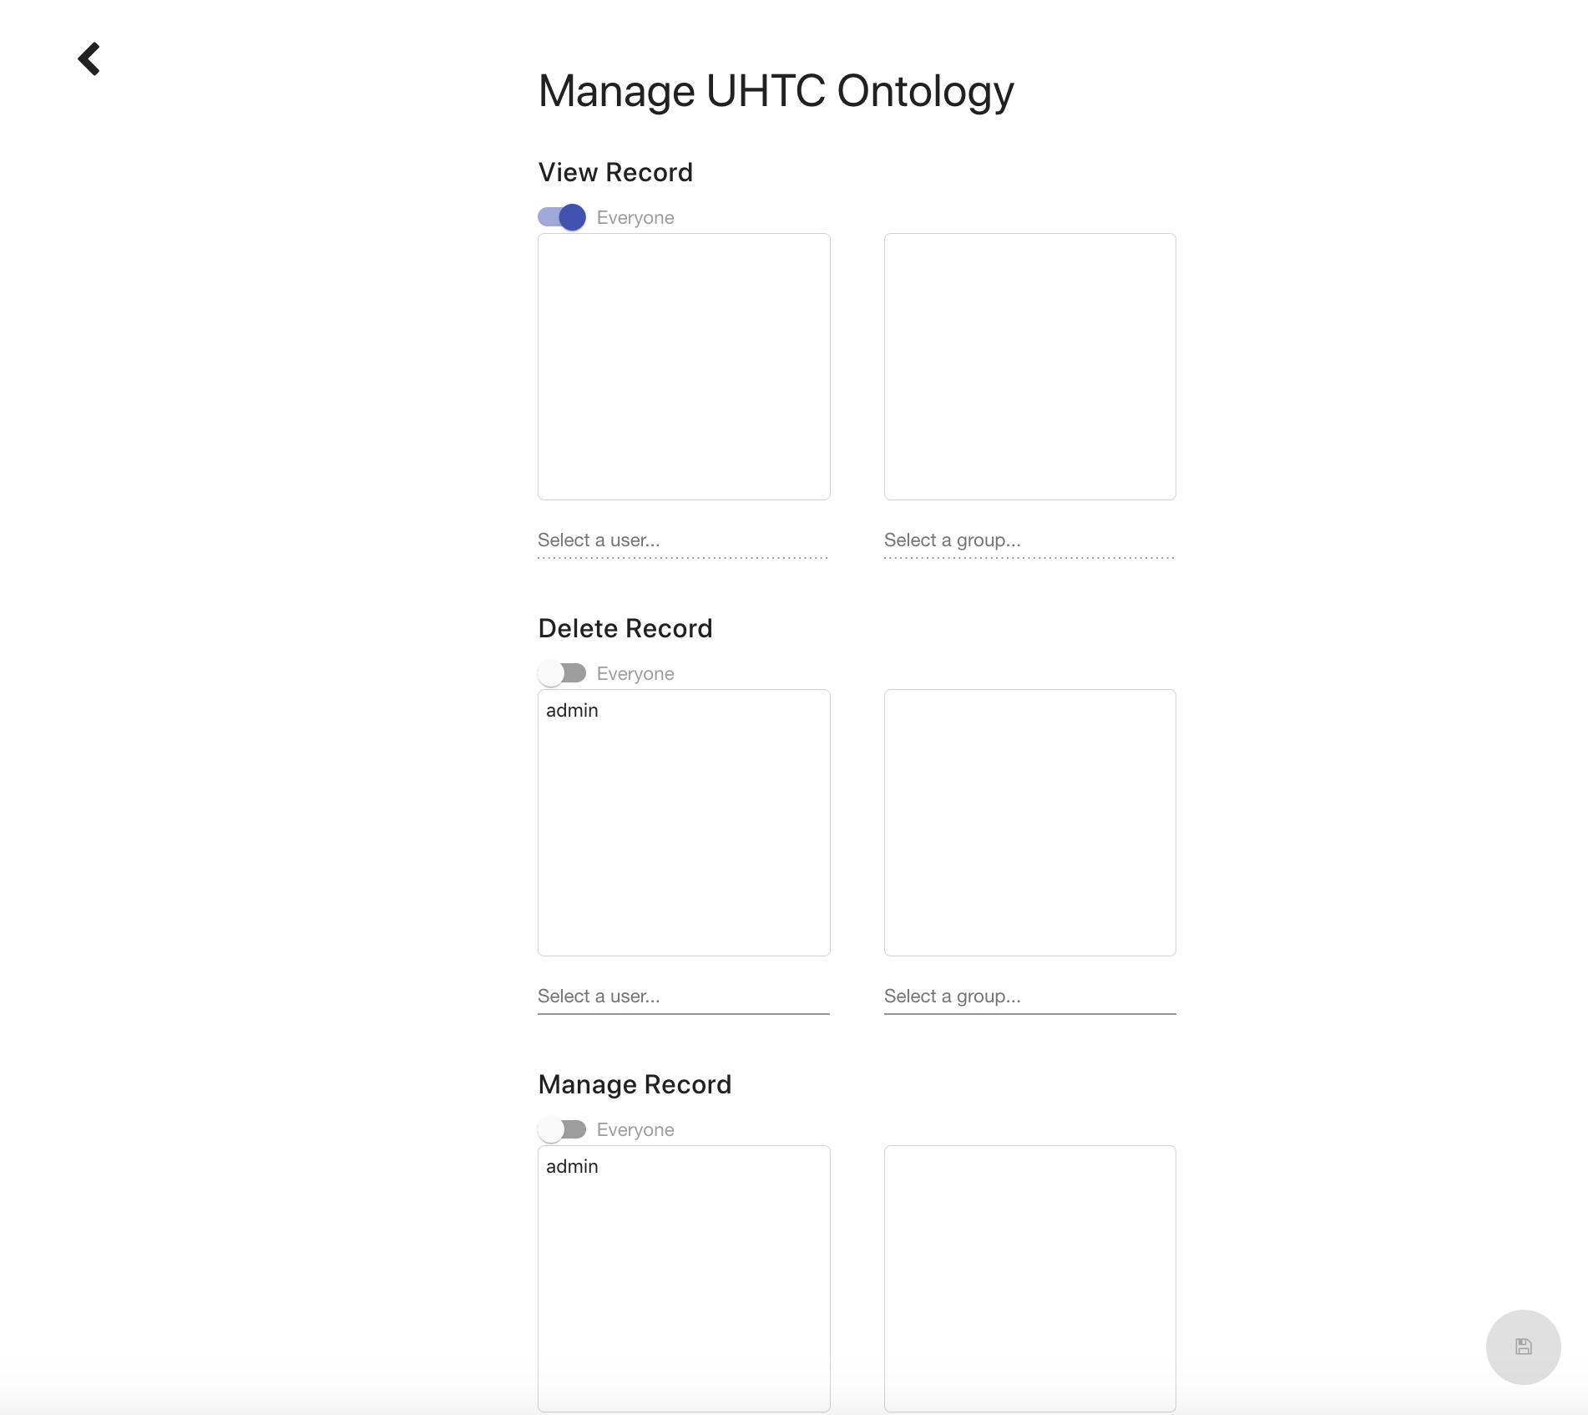Enable the Everyone switch under Delete Record
The height and width of the screenshot is (1415, 1588).
(x=562, y=673)
